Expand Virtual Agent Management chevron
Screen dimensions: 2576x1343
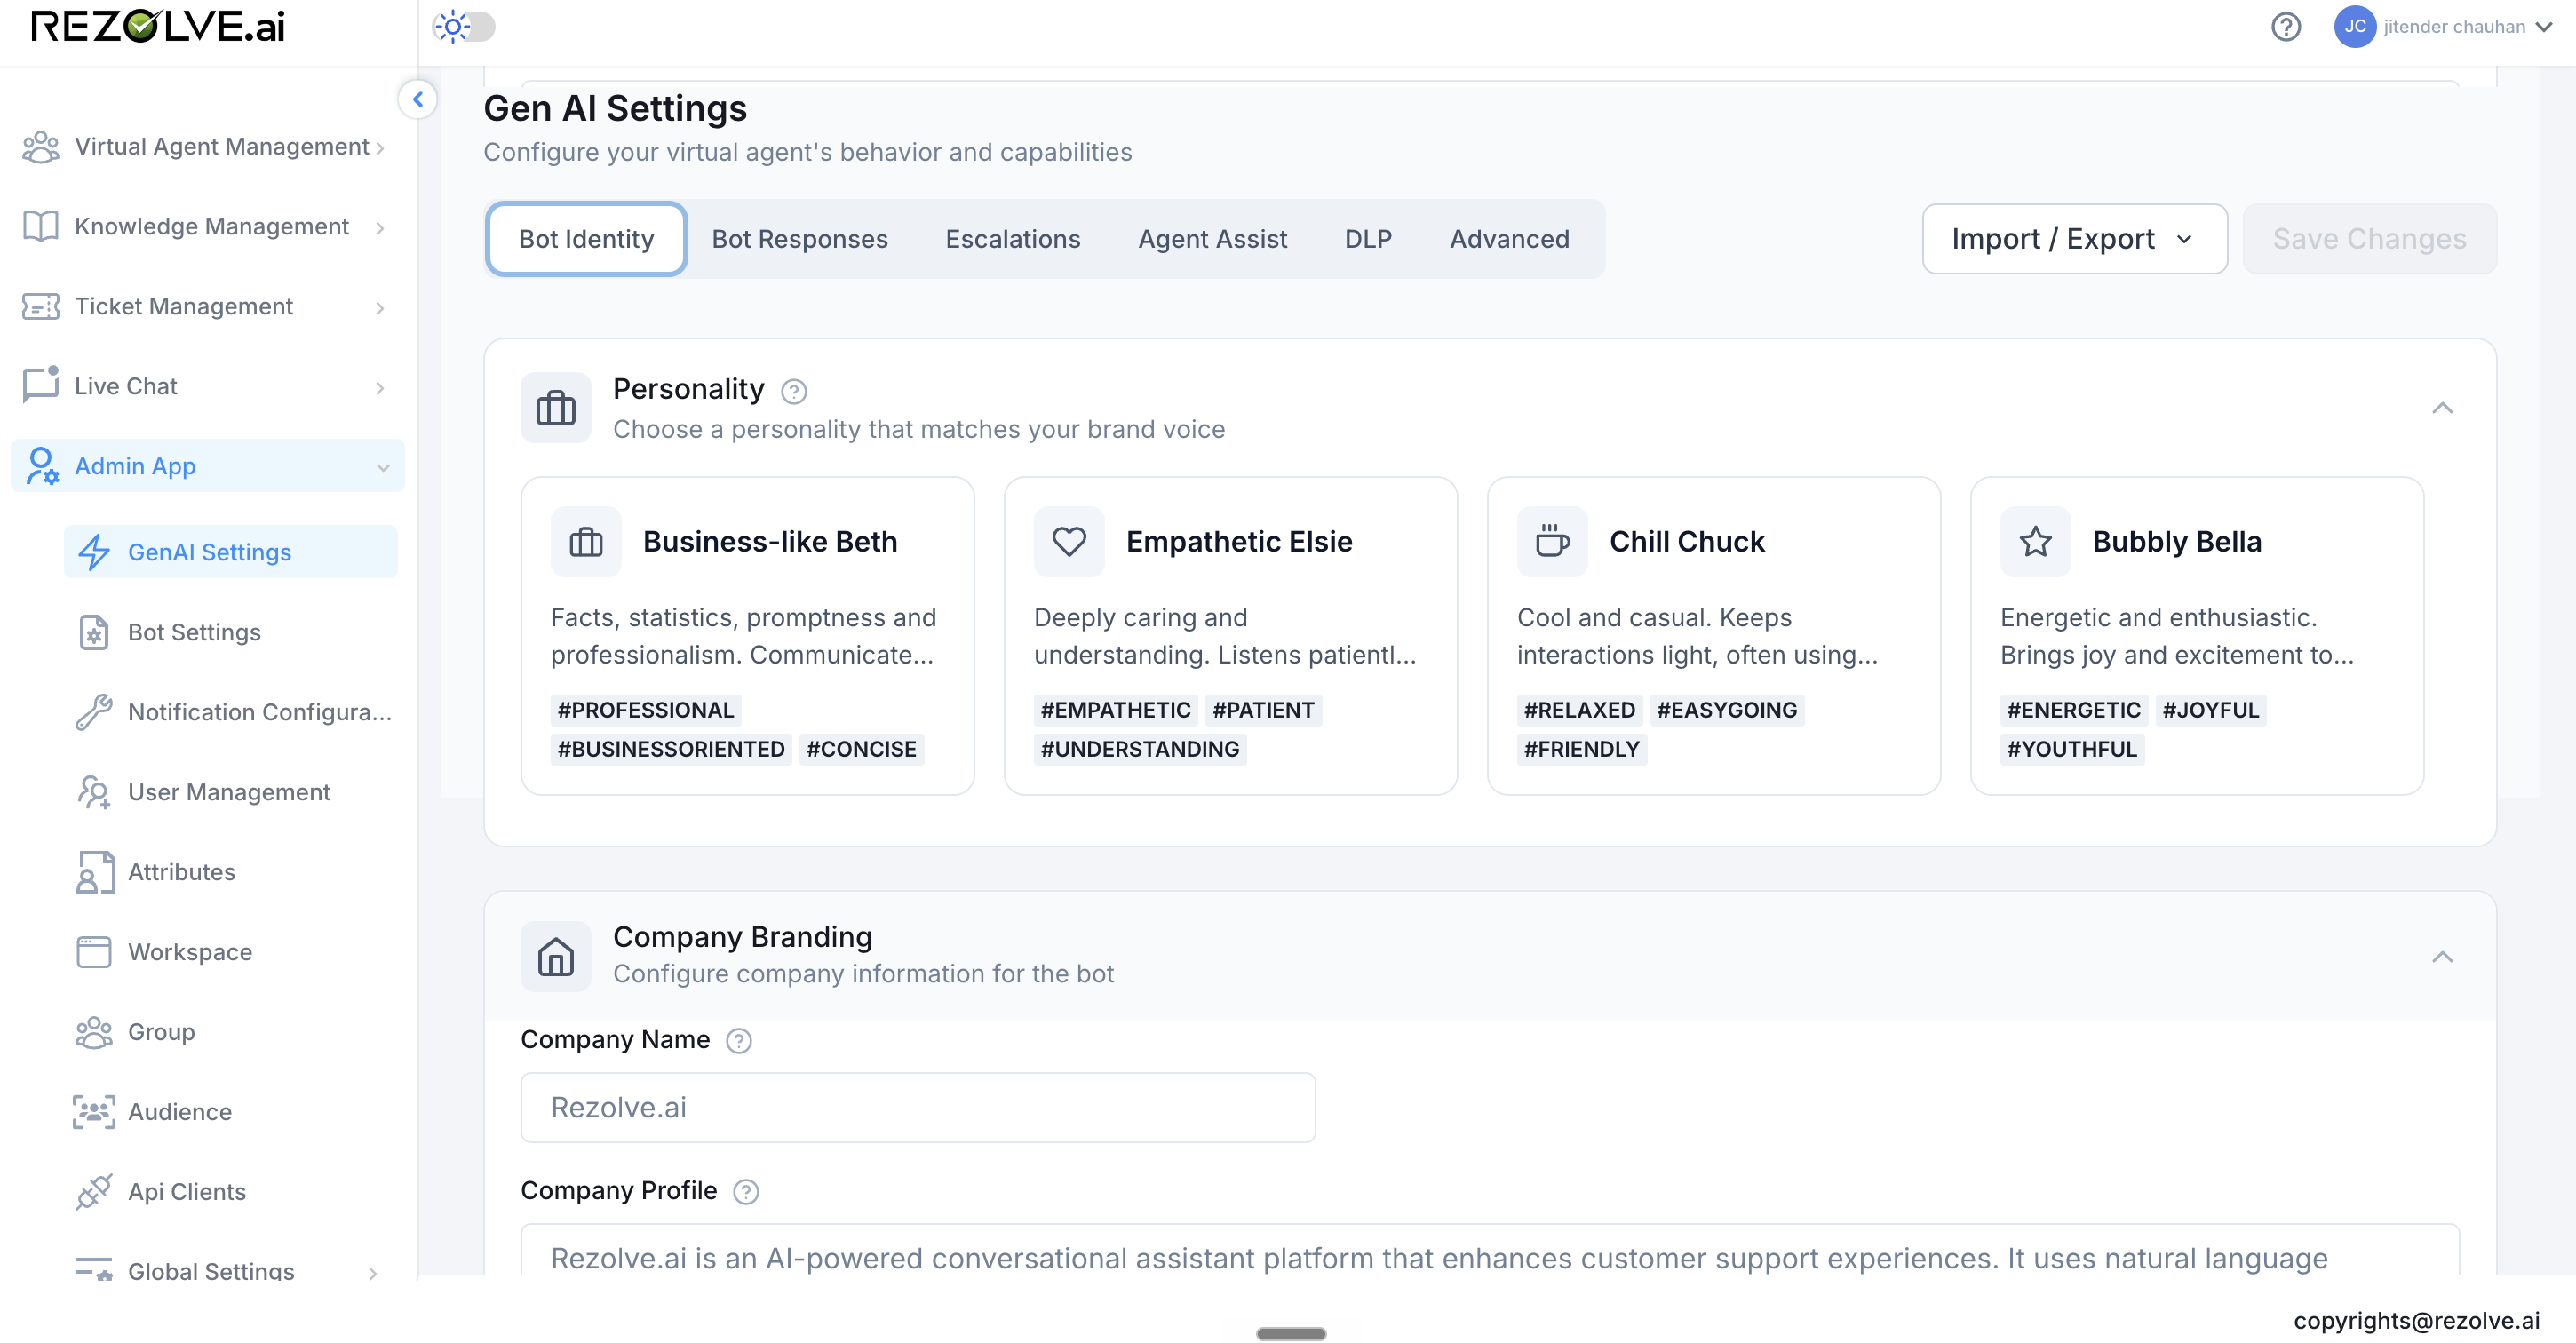point(381,148)
